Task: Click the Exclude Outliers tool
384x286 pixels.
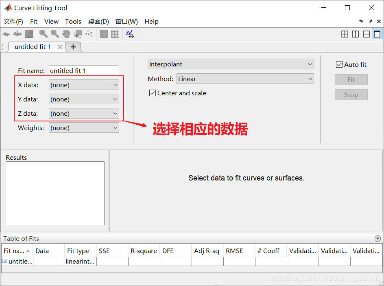Action: click(89, 34)
